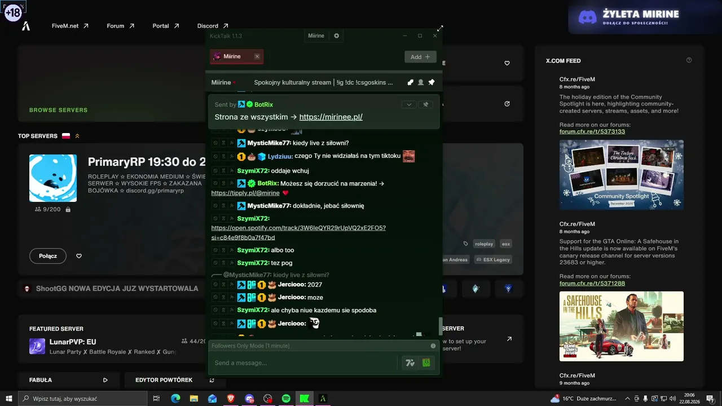This screenshot has width=722, height=406.
Task: Unpin the pinned BotRix message
Action: (426, 104)
